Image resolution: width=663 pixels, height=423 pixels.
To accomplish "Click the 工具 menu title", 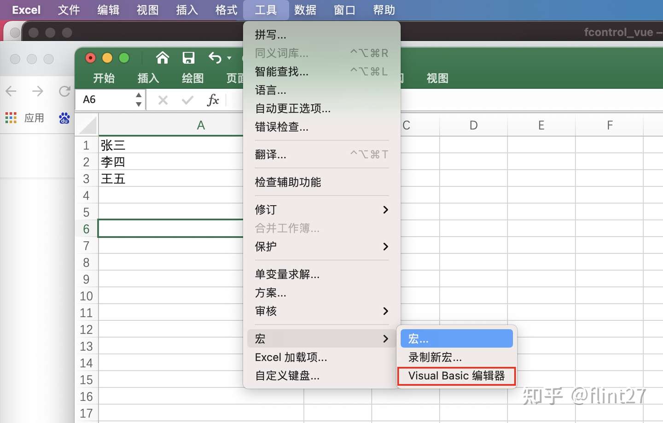I will (x=266, y=10).
